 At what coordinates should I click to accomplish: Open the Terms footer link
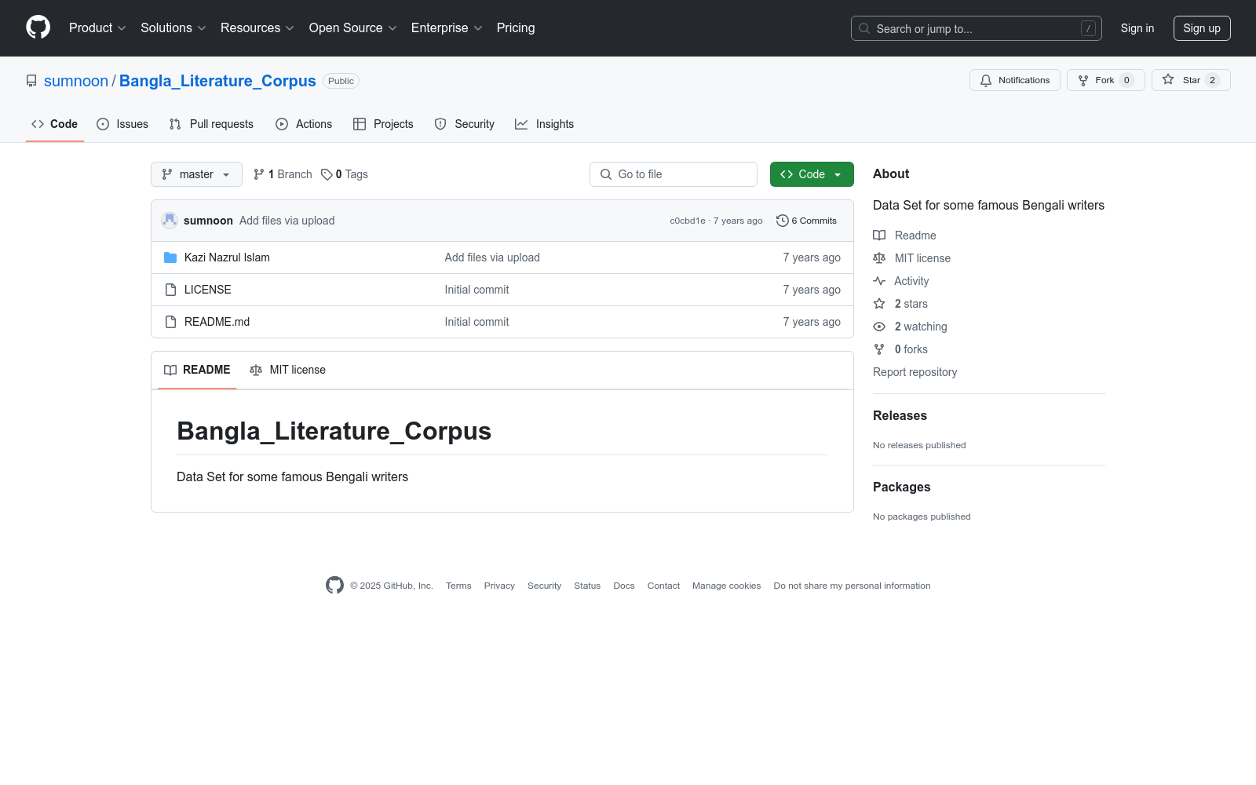pyautogui.click(x=458, y=586)
